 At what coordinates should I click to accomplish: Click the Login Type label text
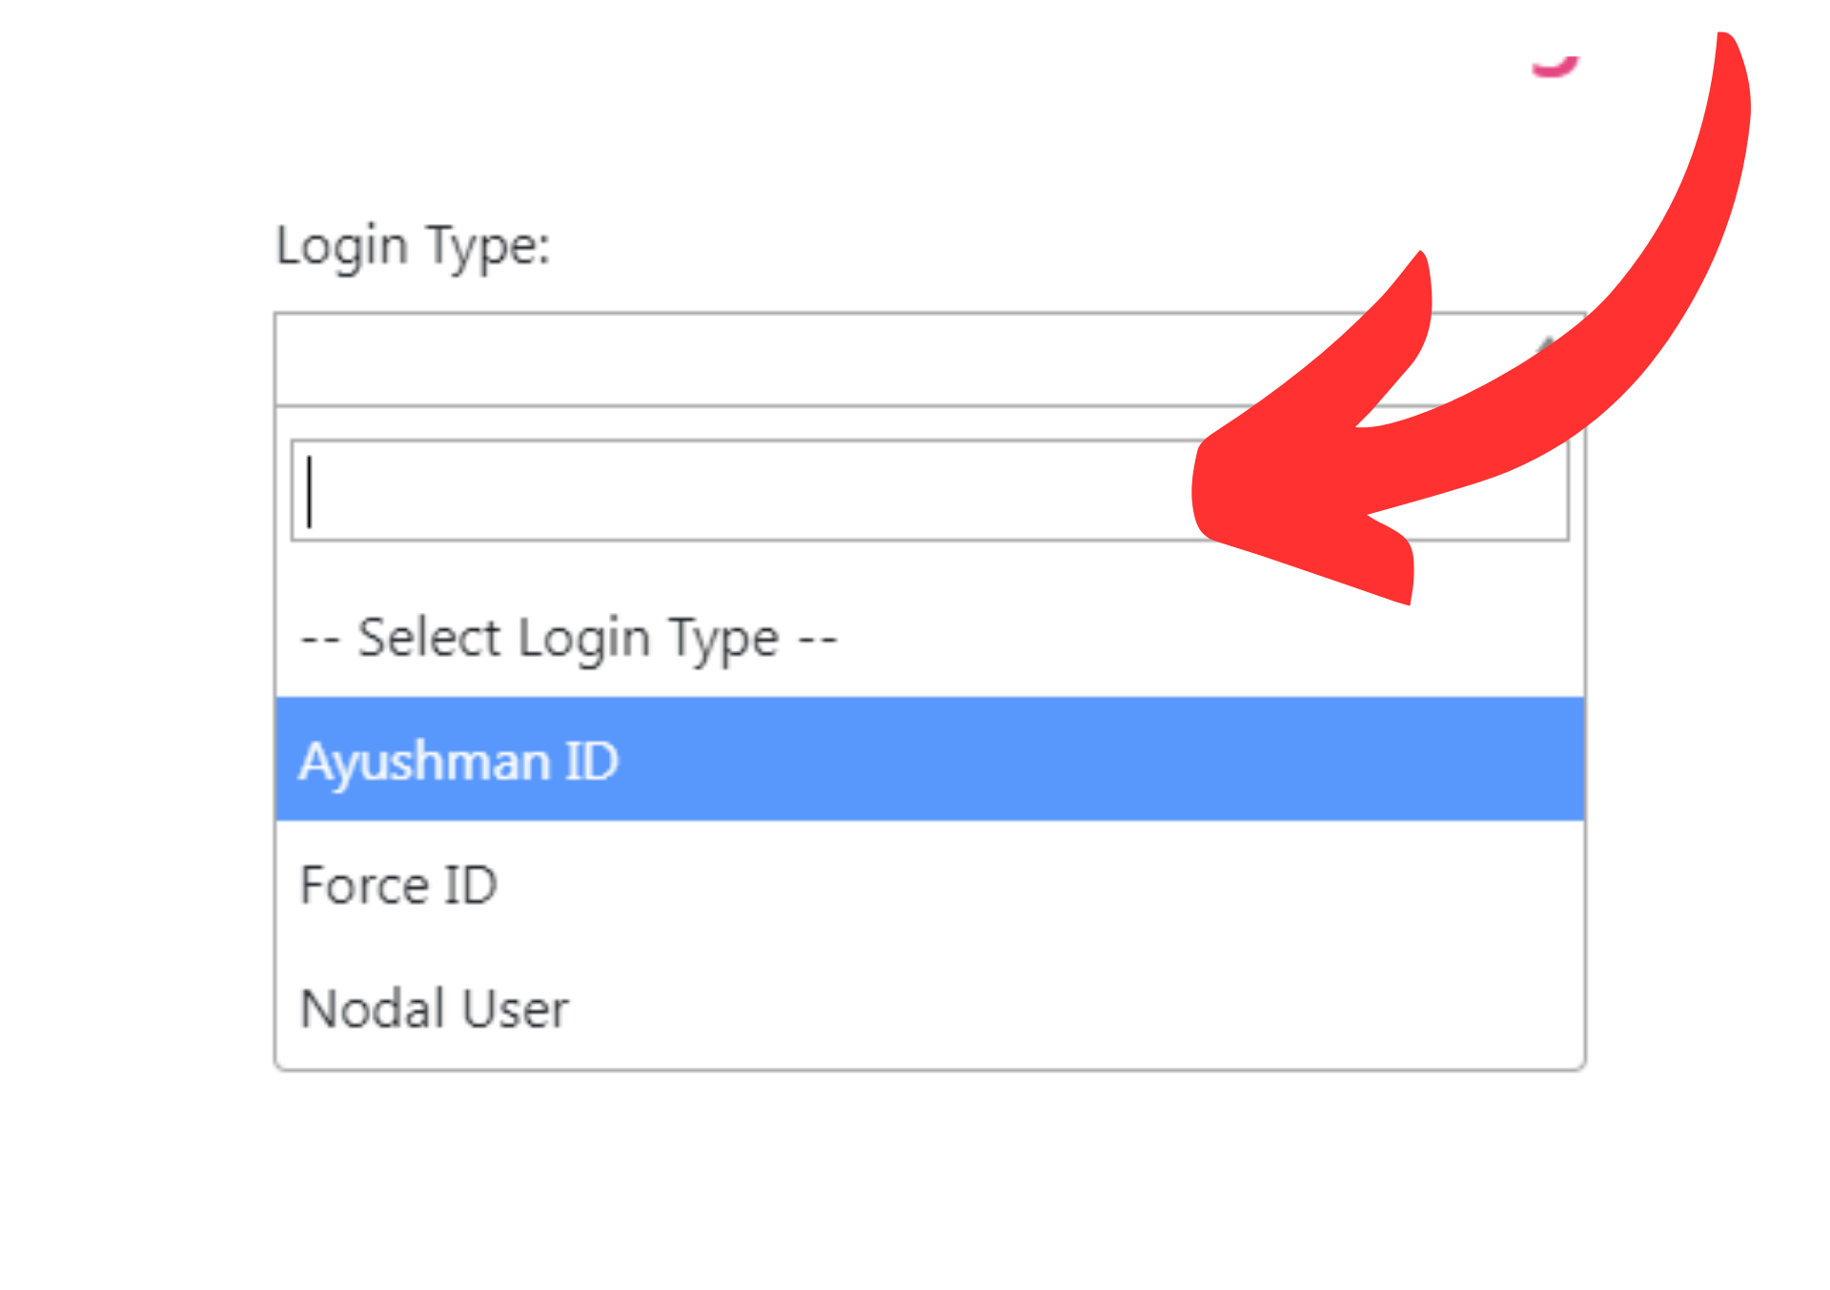(413, 246)
